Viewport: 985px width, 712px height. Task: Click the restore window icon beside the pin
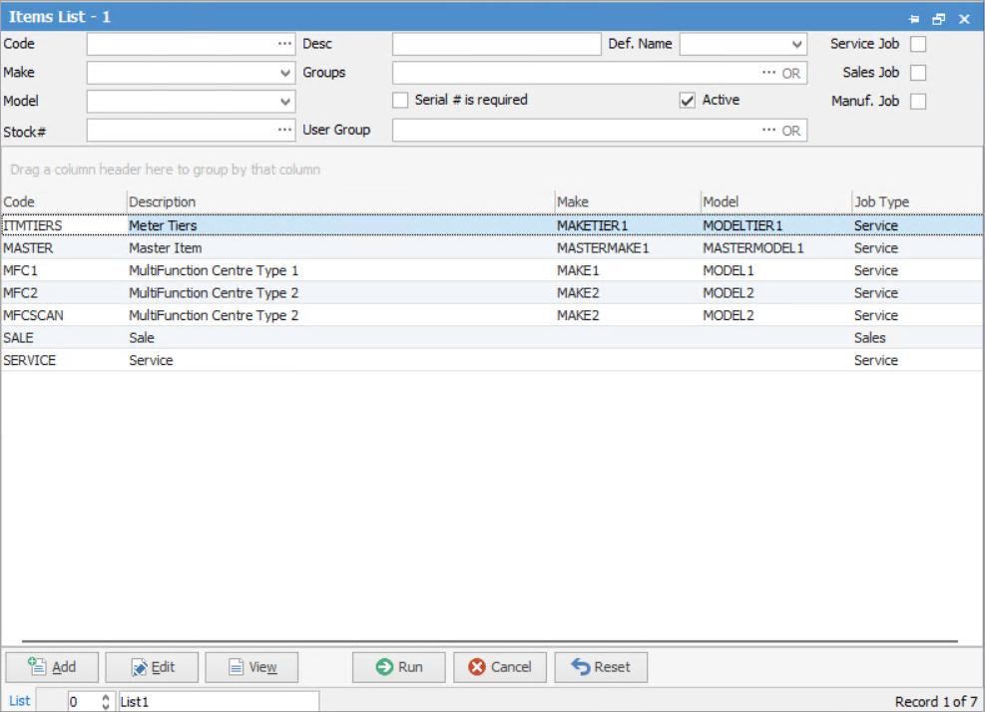point(938,17)
